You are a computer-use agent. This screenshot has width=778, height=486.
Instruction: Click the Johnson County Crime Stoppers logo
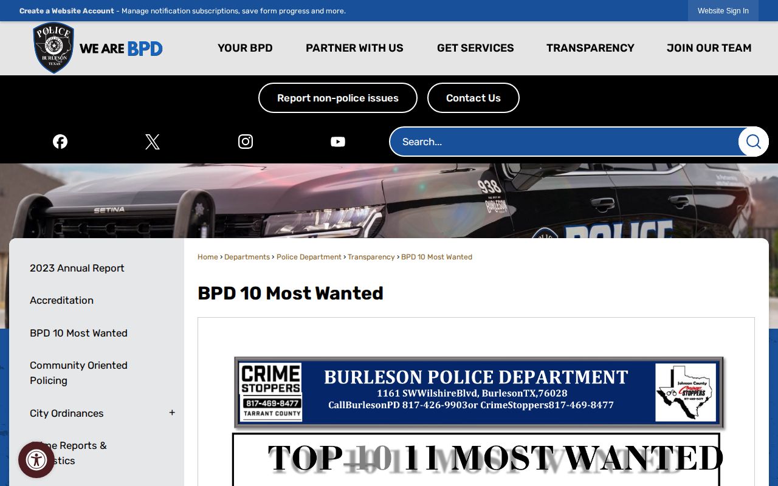click(686, 392)
